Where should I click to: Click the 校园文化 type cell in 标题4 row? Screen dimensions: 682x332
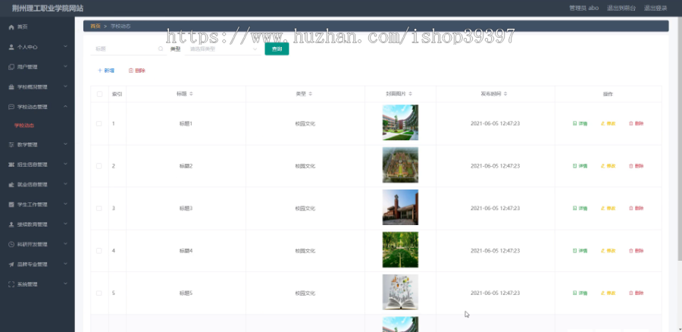(305, 251)
